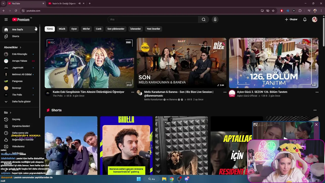Select the Müzik filter chip

(x=62, y=29)
